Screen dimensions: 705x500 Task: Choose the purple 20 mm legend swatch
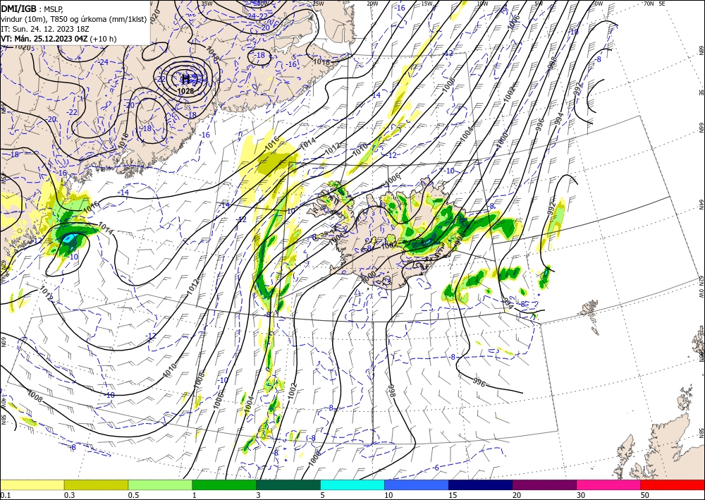tap(544, 484)
